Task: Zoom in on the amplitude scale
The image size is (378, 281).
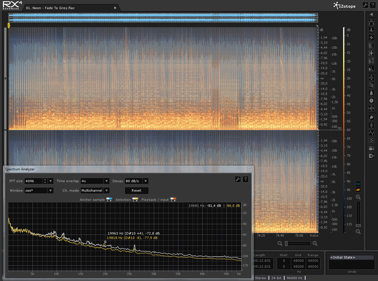Action: [358, 197]
